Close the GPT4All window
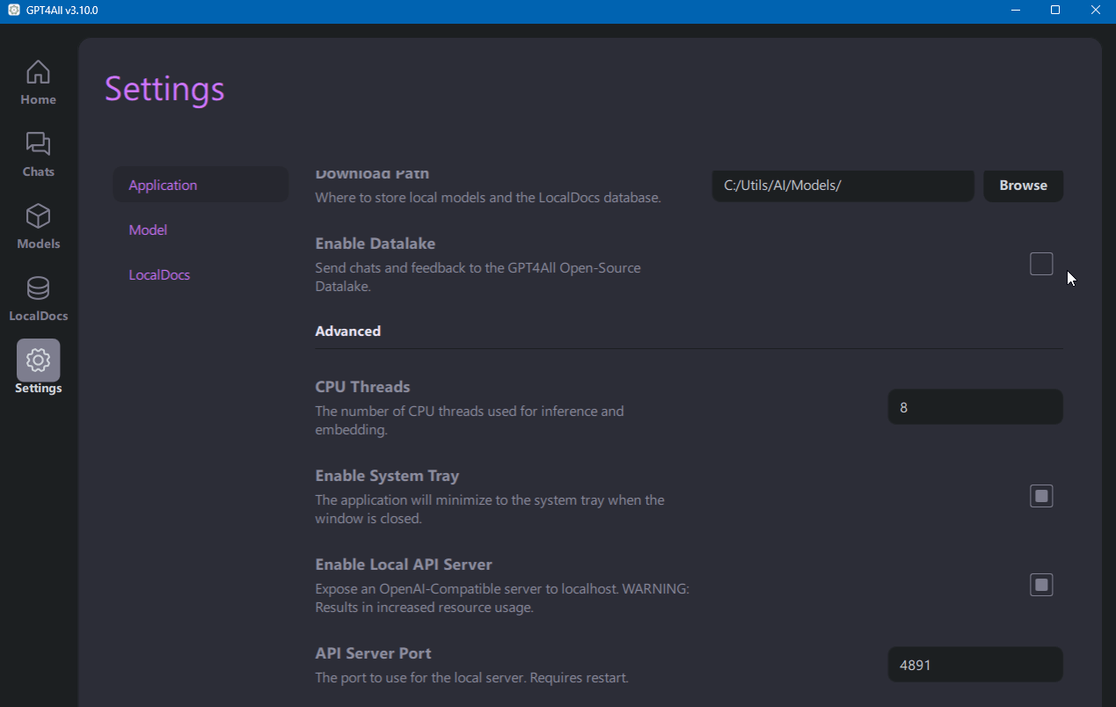The image size is (1116, 707). 1095,11
